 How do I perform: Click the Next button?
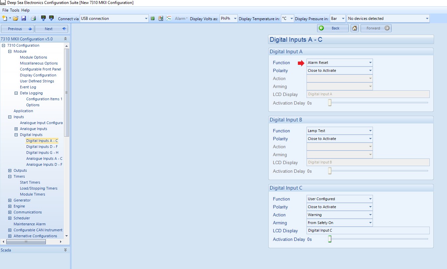[x=51, y=29]
